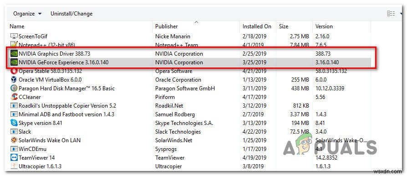This screenshot has height=176, width=407.
Task: Click the Uninstall/Change button
Action: (71, 14)
